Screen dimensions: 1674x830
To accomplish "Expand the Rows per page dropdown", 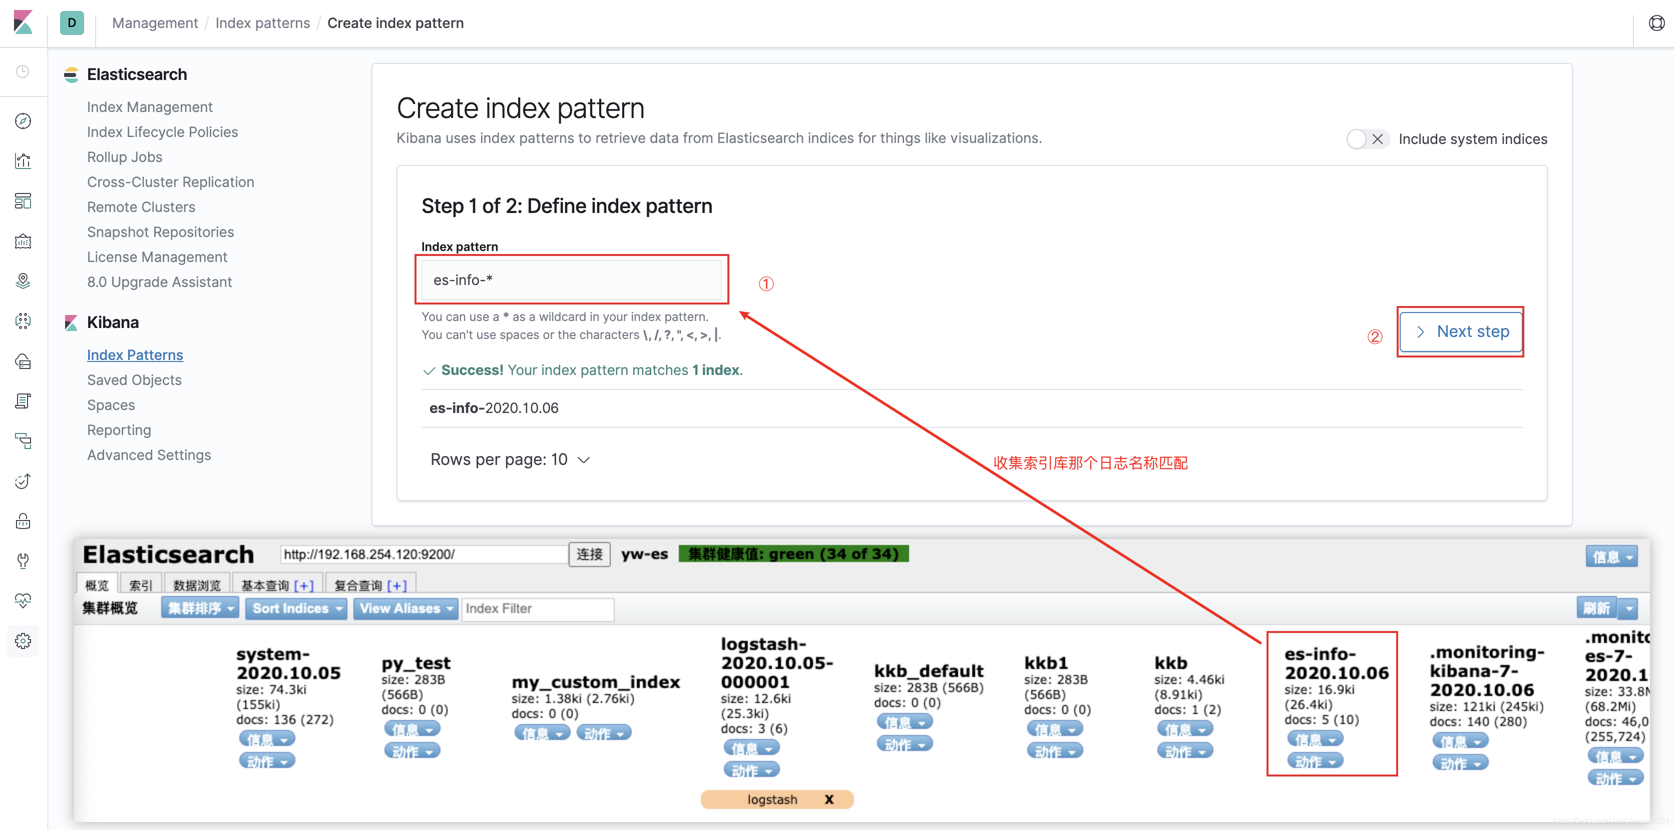I will [x=510, y=459].
